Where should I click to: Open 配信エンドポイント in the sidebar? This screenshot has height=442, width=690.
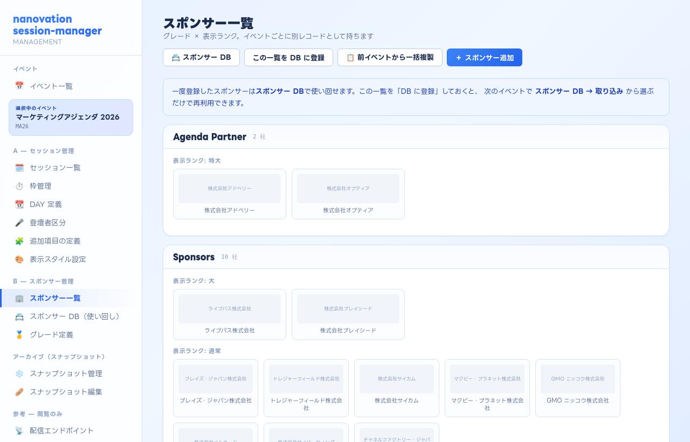point(71,431)
